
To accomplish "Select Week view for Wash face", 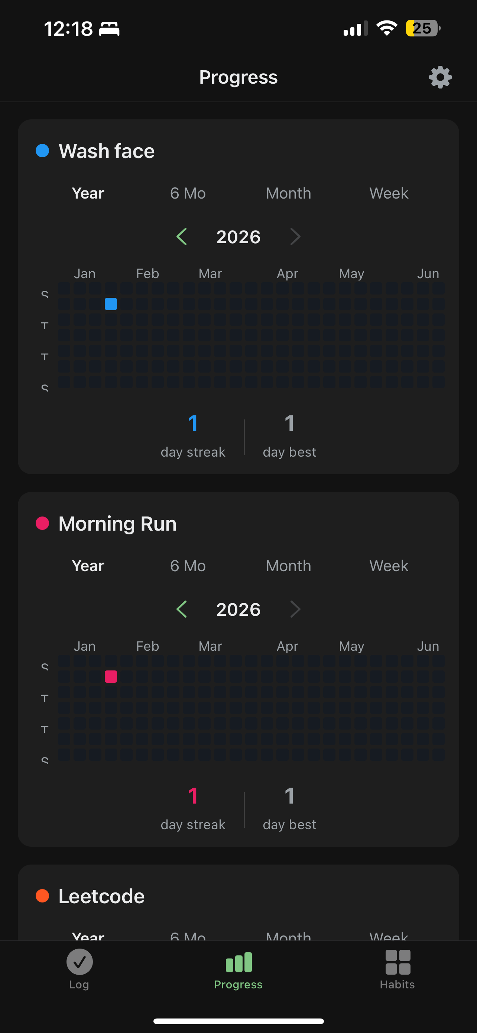I will [x=389, y=193].
